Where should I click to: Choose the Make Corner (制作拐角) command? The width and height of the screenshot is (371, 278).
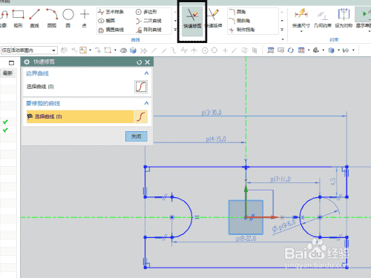[242, 30]
